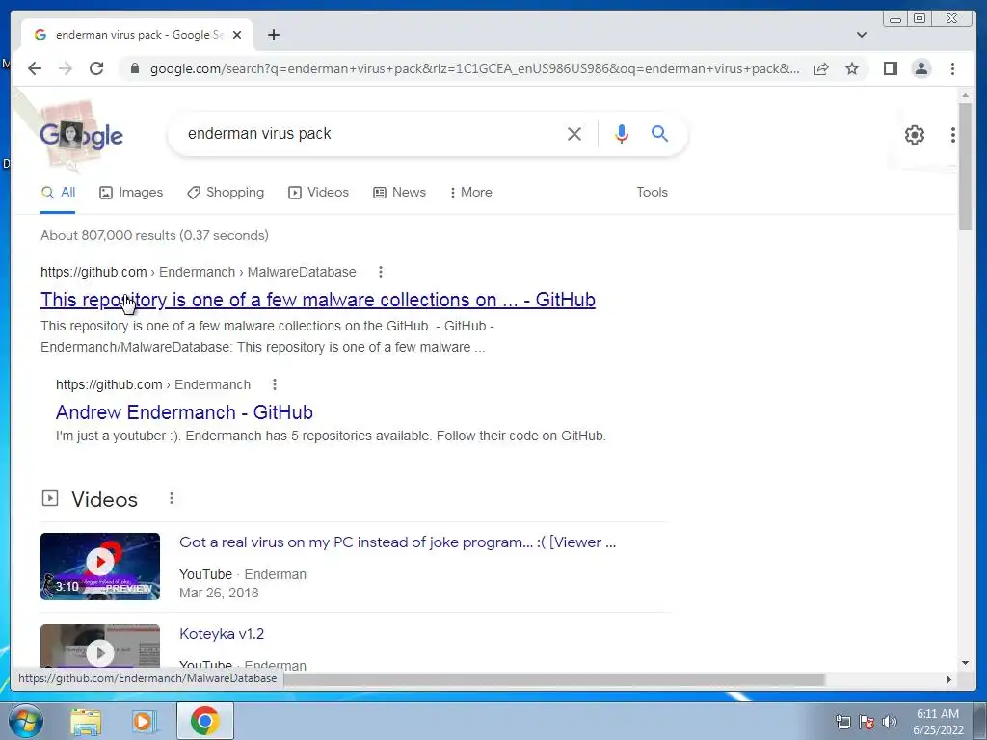Screen dimensions: 987x740
Task: Open the Windows Start menu
Action: click(24, 722)
